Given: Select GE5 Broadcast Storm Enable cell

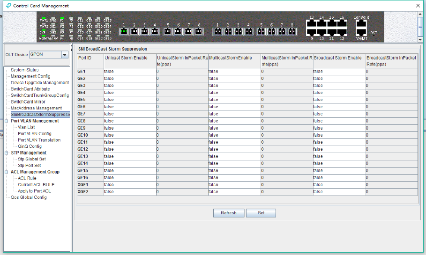Looking at the screenshot, I should click(x=339, y=100).
